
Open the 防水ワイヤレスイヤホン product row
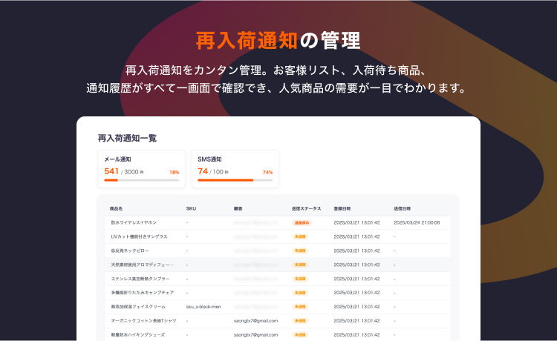(x=135, y=222)
